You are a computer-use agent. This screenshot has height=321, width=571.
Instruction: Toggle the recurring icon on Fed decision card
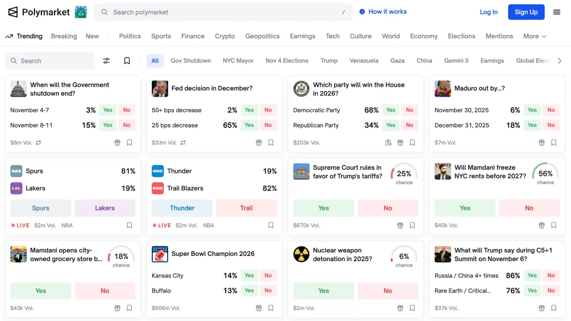pyautogui.click(x=183, y=143)
